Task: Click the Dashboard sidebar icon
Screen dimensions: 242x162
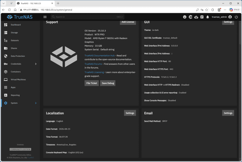Action: 6,25
